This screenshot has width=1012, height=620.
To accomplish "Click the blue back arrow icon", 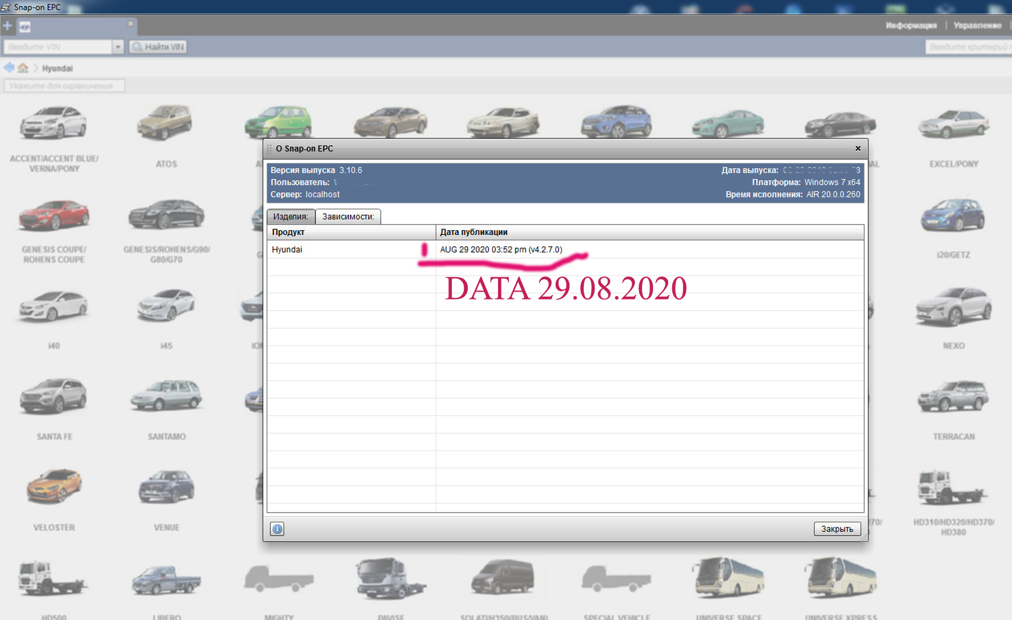I will pos(9,68).
